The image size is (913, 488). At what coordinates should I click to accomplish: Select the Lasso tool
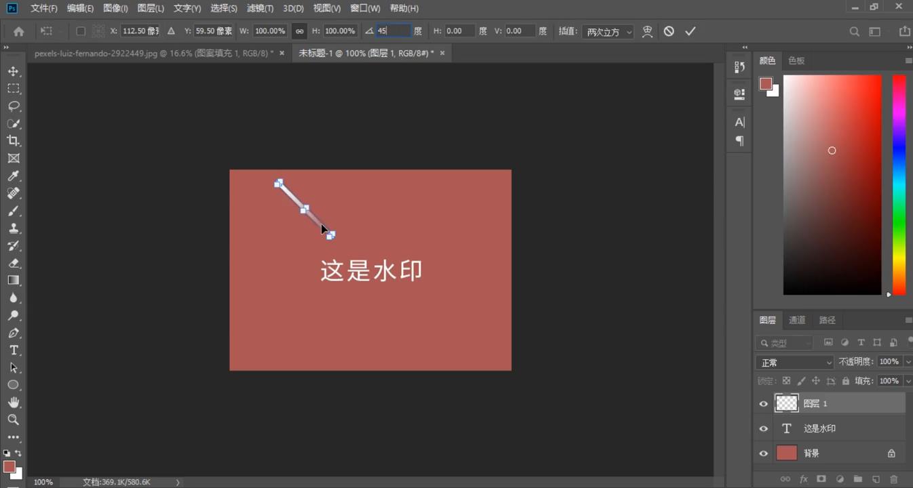tap(14, 106)
